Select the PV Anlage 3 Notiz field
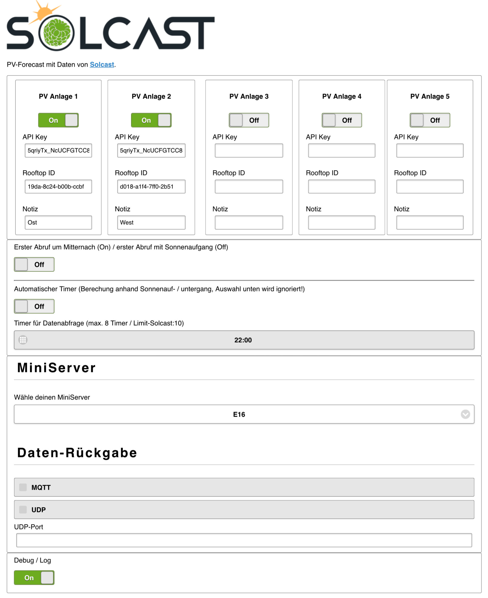Screen dimensions: 488x598 click(x=249, y=223)
